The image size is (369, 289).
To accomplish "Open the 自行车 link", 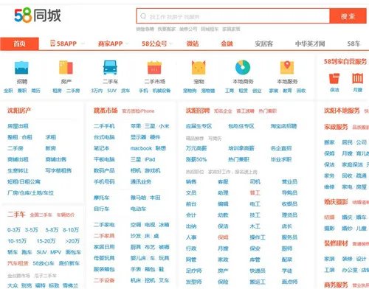I will [101, 209].
